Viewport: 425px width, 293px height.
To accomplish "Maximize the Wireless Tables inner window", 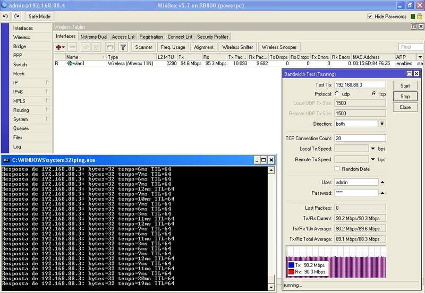I will pyautogui.click(x=414, y=27).
